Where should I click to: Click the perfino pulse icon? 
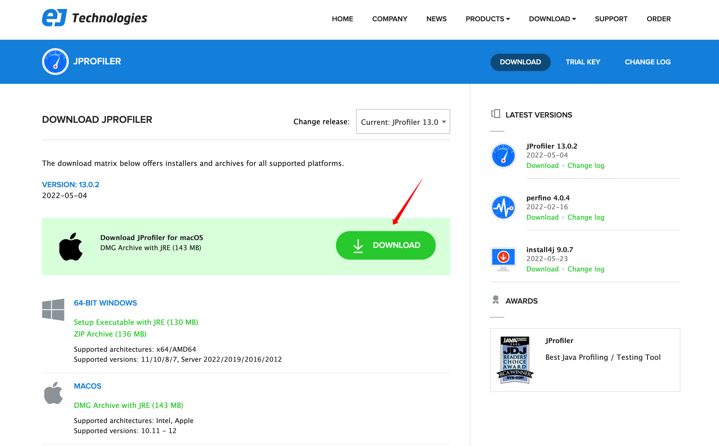[x=503, y=207]
